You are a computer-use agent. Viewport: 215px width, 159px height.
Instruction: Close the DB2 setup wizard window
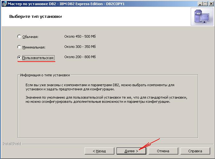point(211,4)
